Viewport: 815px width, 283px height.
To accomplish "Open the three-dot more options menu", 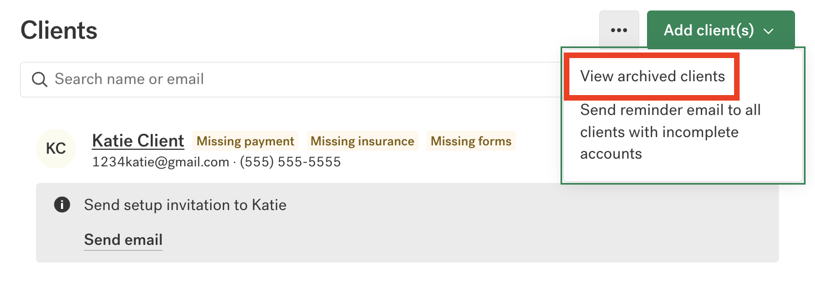I will [x=619, y=30].
